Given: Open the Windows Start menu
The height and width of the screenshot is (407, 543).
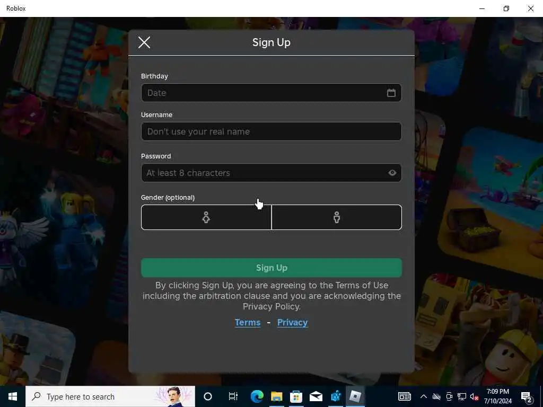Looking at the screenshot, I should pos(13,396).
